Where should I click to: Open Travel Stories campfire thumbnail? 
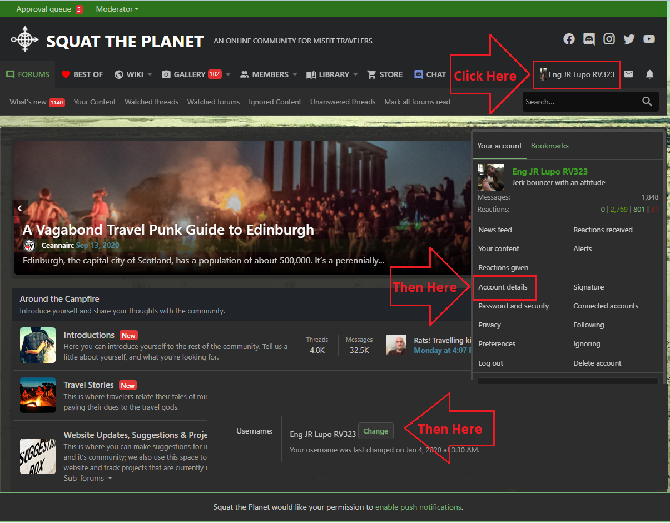[38, 395]
